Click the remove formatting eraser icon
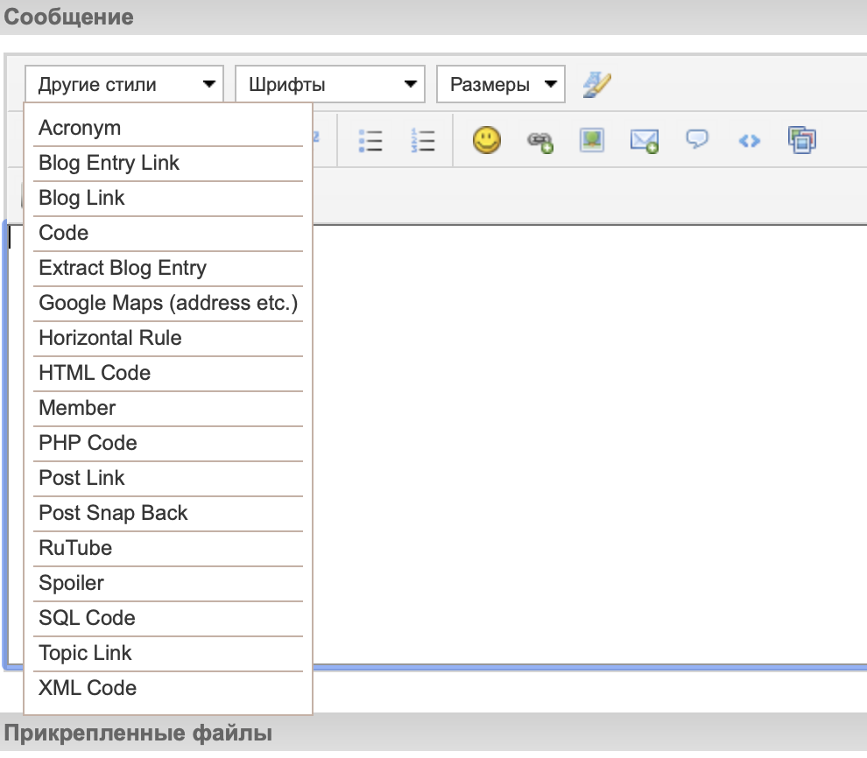The image size is (867, 758). click(x=597, y=85)
